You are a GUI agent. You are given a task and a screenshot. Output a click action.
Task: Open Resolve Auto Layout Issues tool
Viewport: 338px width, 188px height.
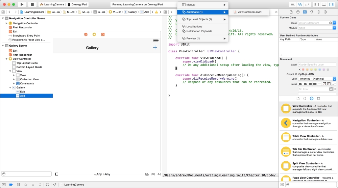coord(159,174)
